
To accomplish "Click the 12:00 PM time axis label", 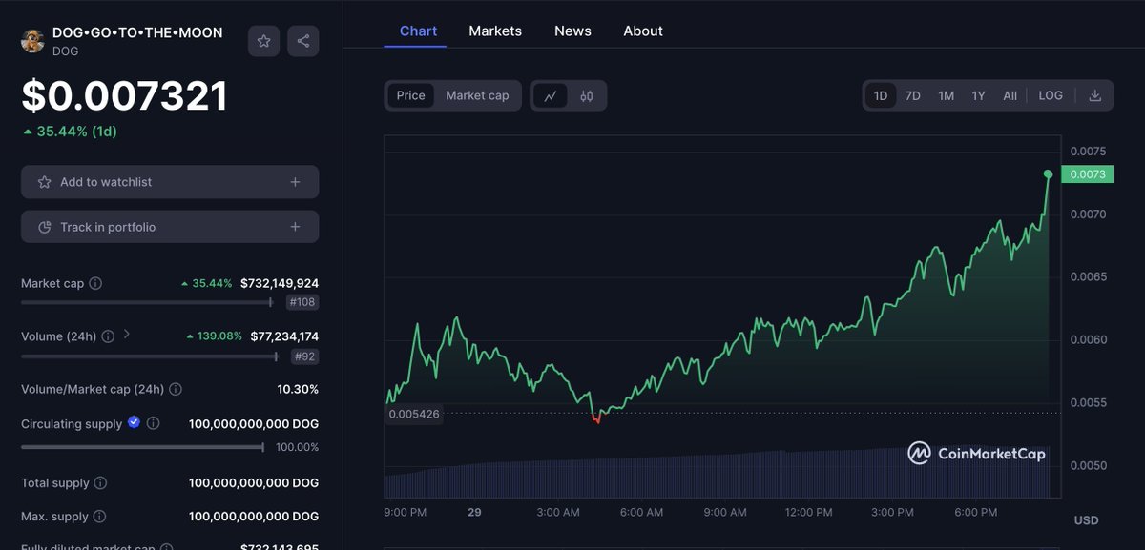I will click(808, 512).
